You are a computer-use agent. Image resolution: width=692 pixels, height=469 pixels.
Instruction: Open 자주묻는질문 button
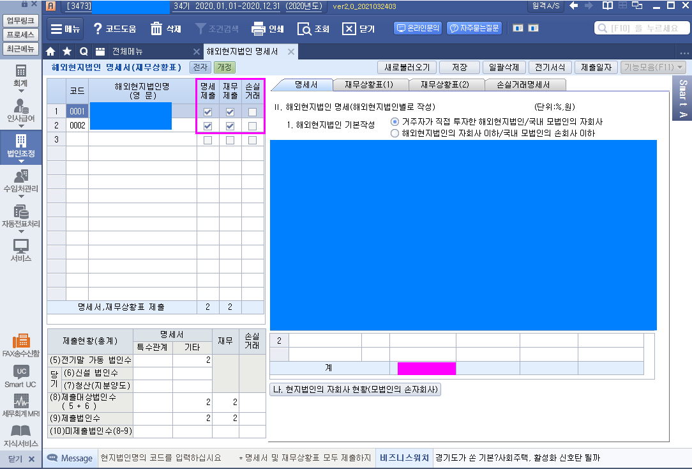click(x=474, y=28)
